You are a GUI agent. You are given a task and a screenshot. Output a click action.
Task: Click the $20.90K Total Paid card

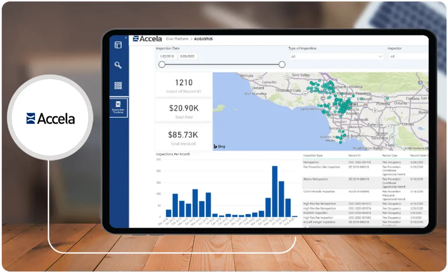(x=184, y=111)
